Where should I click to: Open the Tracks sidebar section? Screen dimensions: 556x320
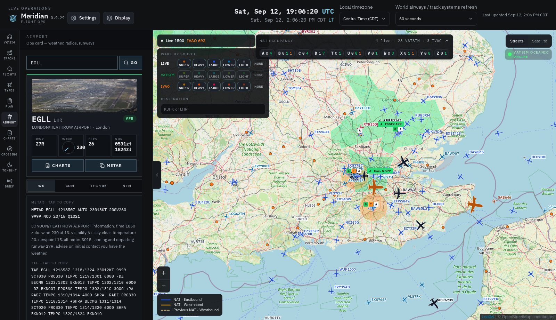coord(9,55)
